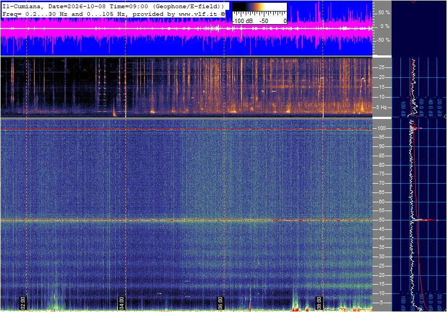Click the '5 Hz' label on upper spectrogram
This screenshot has height=312, width=447.
tap(382, 107)
